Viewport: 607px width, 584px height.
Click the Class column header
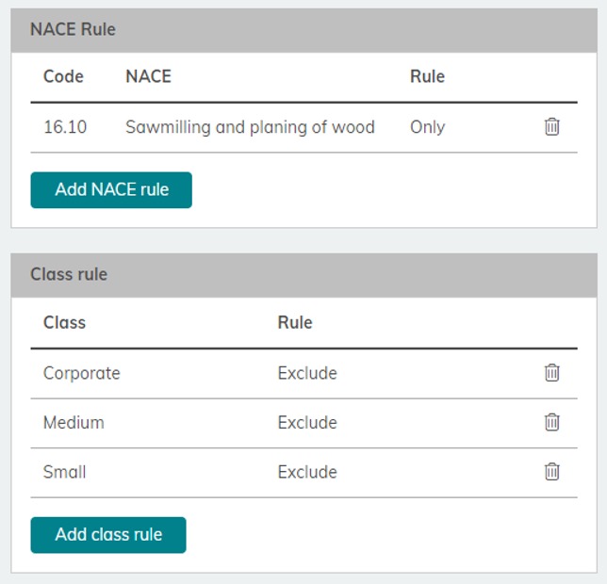point(64,322)
